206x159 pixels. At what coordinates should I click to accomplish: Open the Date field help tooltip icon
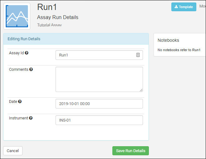20,102
